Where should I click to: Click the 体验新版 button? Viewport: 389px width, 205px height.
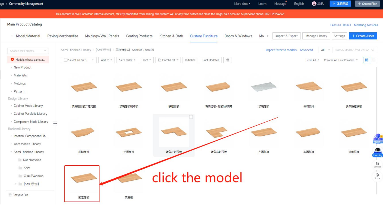pyautogui.click(x=340, y=4)
